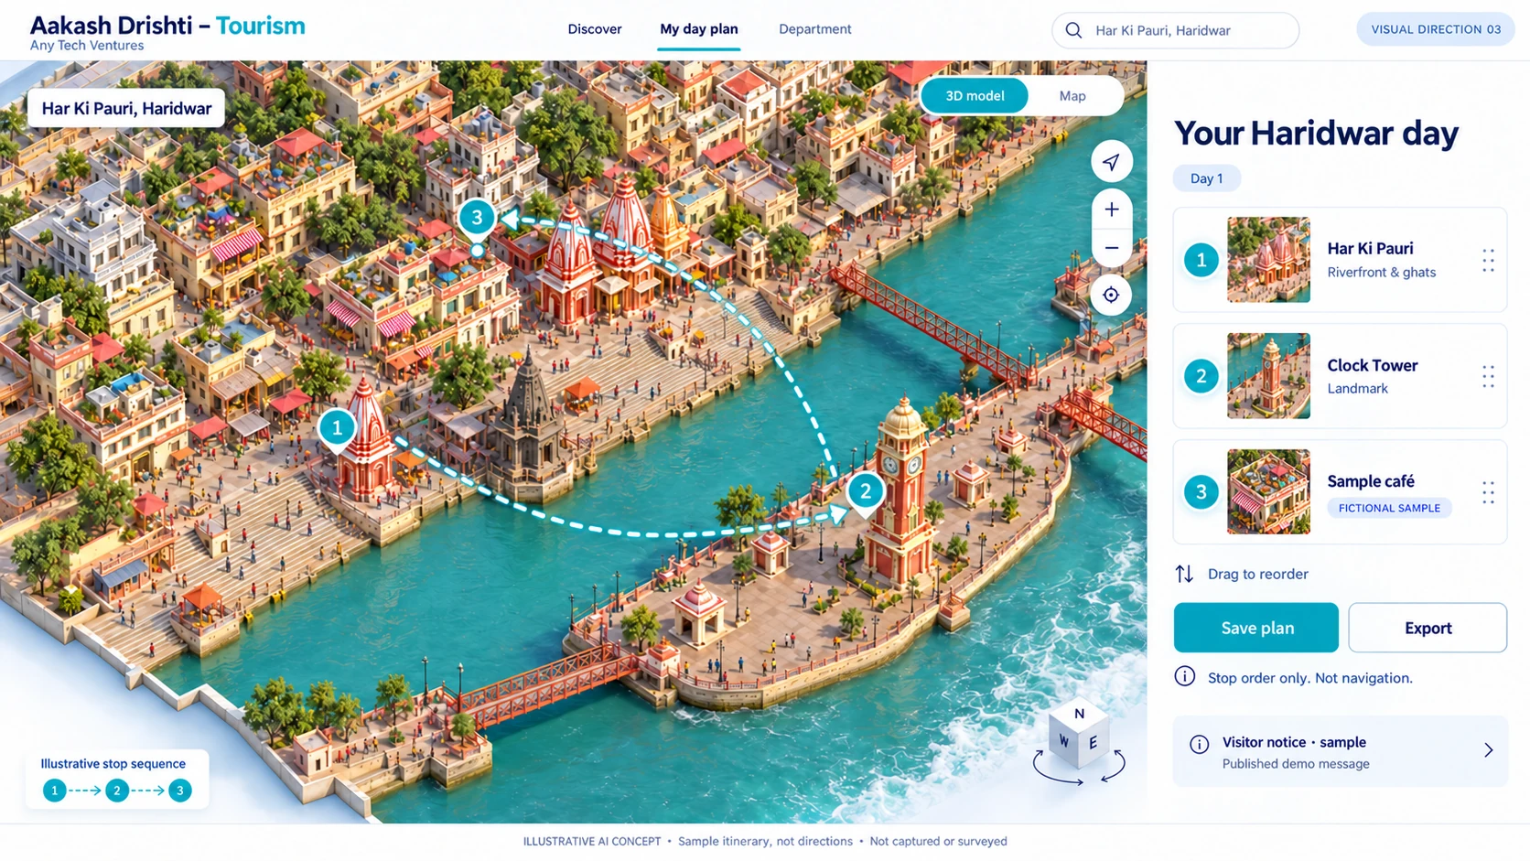
Task: Click the Drag to reorder arrows icon
Action: point(1184,574)
